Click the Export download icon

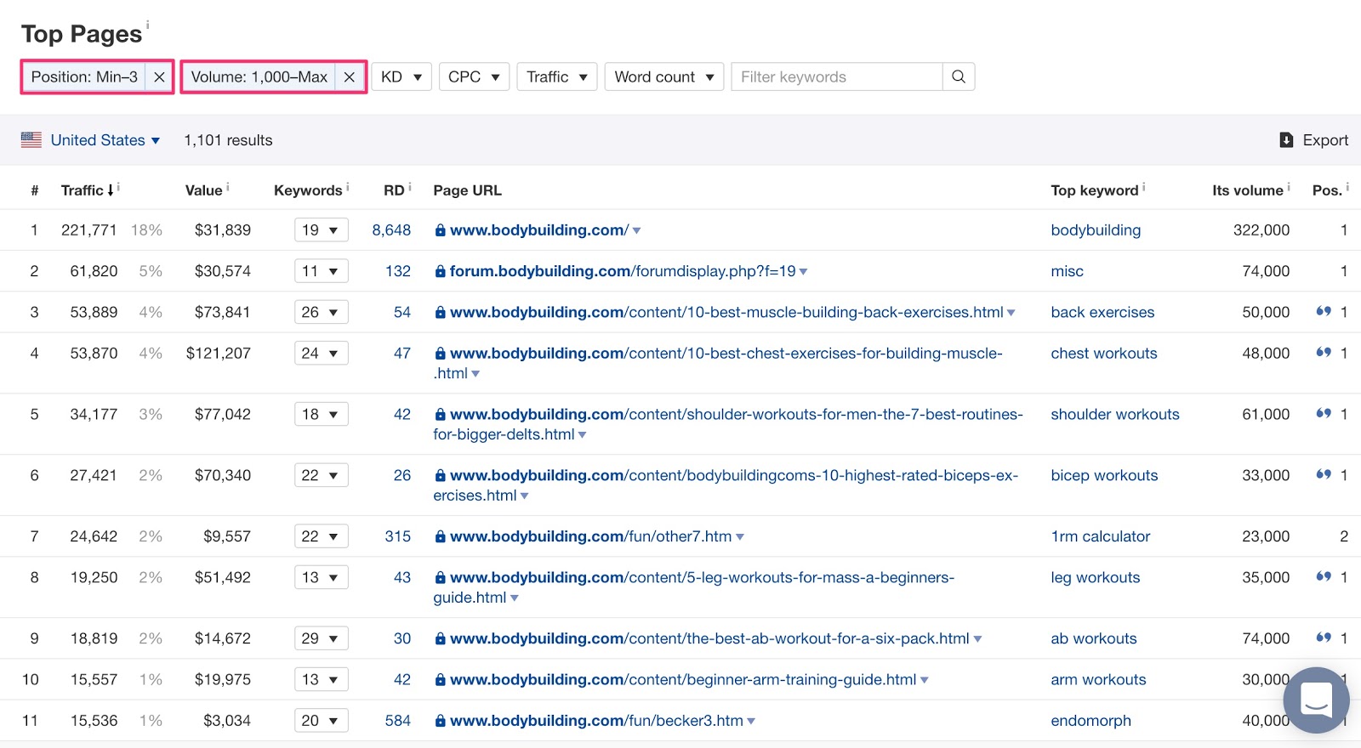(x=1286, y=140)
